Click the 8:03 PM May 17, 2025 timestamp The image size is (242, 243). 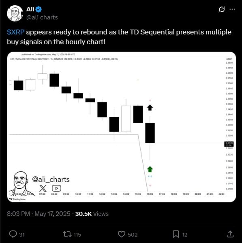click(x=39, y=214)
